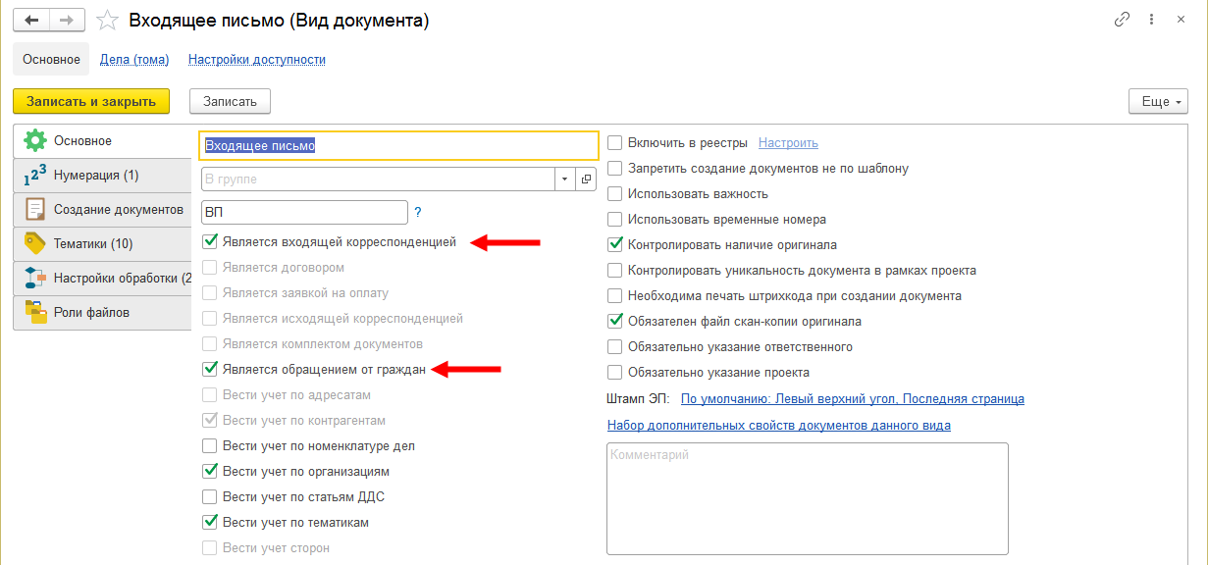Uncheck Вести учет по тематикам
This screenshot has width=1208, height=565.
point(209,523)
